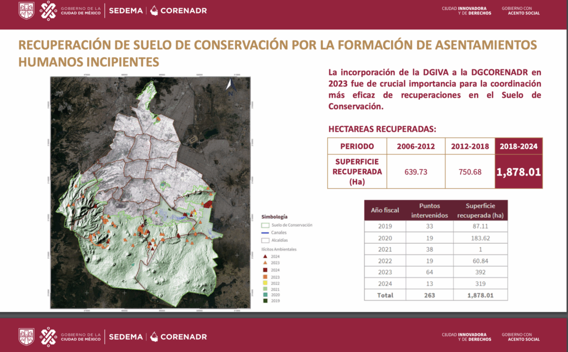
Task: Click the Suelo de Conservación legend box
Action: [x=265, y=225]
